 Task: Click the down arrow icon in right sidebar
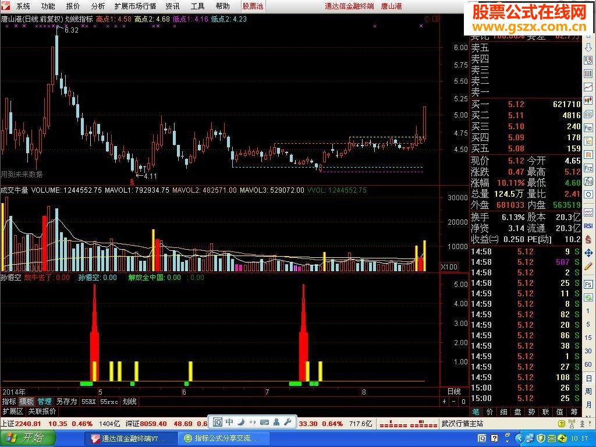click(x=588, y=48)
